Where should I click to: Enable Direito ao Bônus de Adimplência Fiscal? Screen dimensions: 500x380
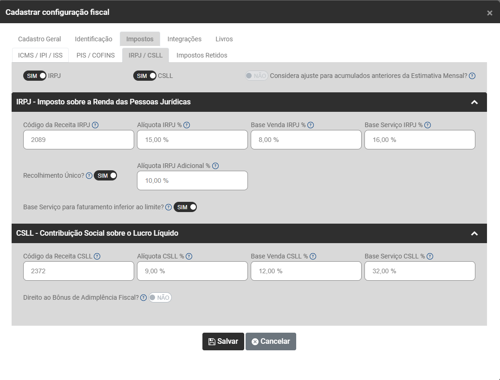coord(160,298)
